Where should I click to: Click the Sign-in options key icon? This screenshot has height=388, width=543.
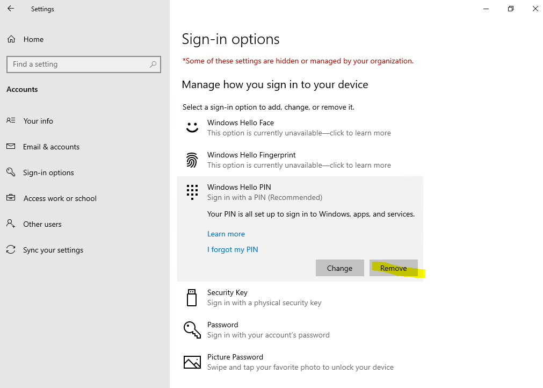11,172
